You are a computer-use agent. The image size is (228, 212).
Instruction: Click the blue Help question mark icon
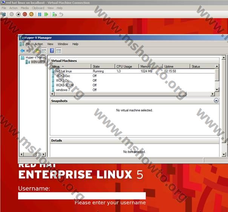pos(52,51)
